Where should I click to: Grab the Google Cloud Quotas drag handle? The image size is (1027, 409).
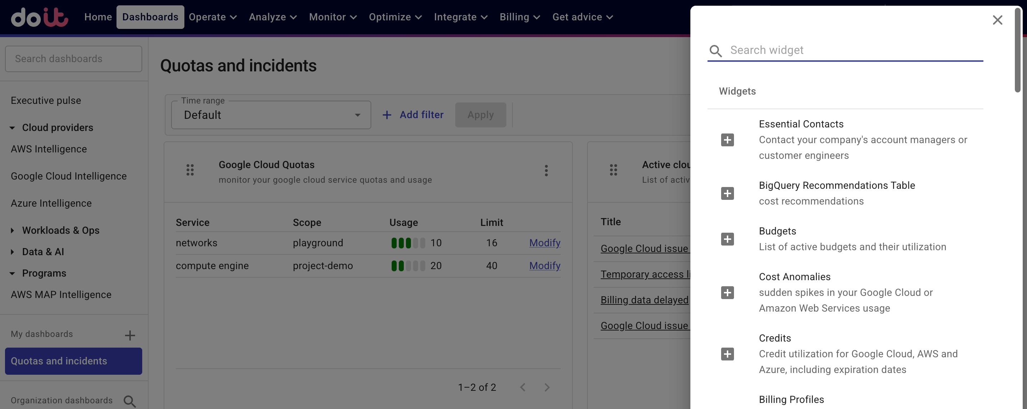tap(190, 170)
